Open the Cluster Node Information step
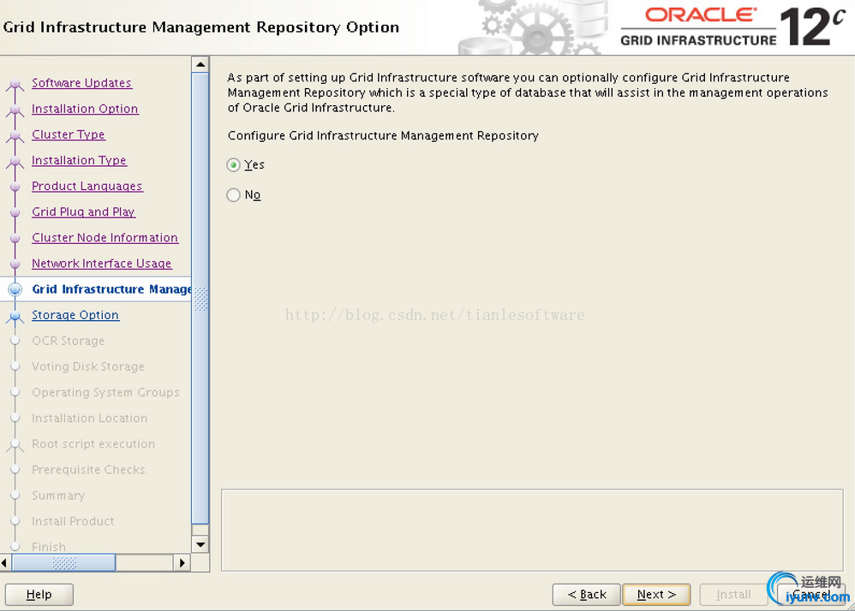 105,237
